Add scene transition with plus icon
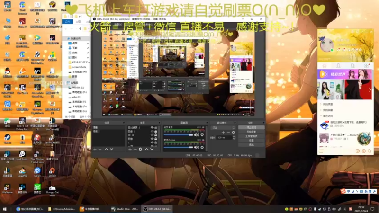Screen dimensions: 379x213 (223, 133)
